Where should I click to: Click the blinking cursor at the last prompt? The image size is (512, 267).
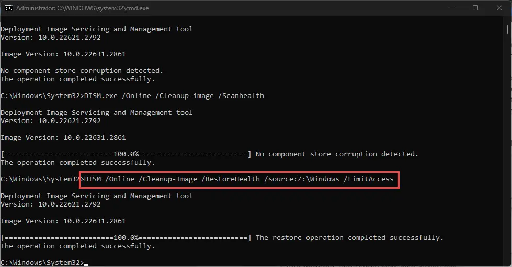[x=86, y=264]
